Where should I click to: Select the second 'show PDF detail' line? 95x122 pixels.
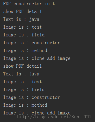pos(22,66)
